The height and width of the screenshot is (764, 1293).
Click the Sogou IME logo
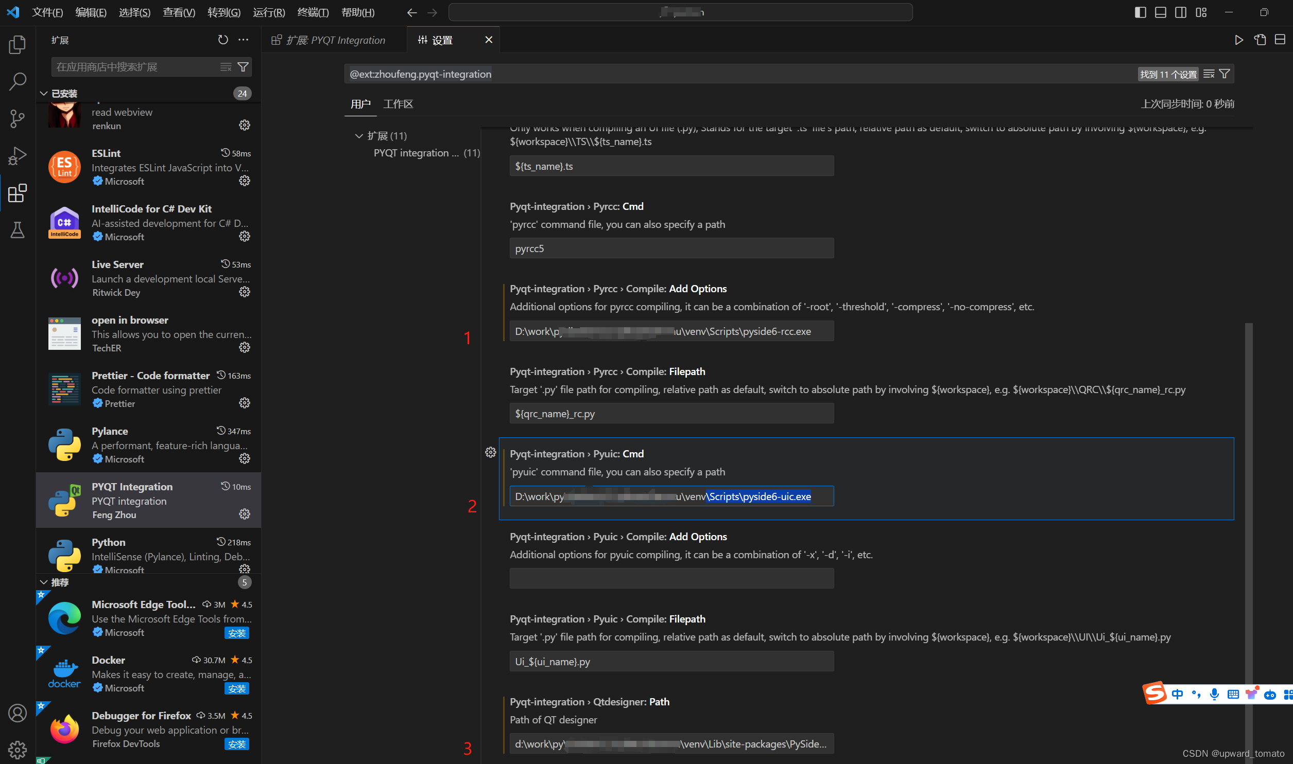(1155, 693)
